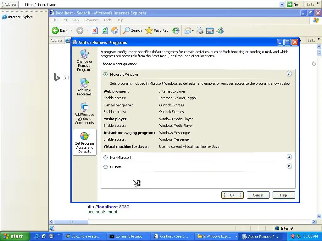Click the status bar page icon
Image resolution: width=322 pixels, height=241 pixels.
coord(52,228)
